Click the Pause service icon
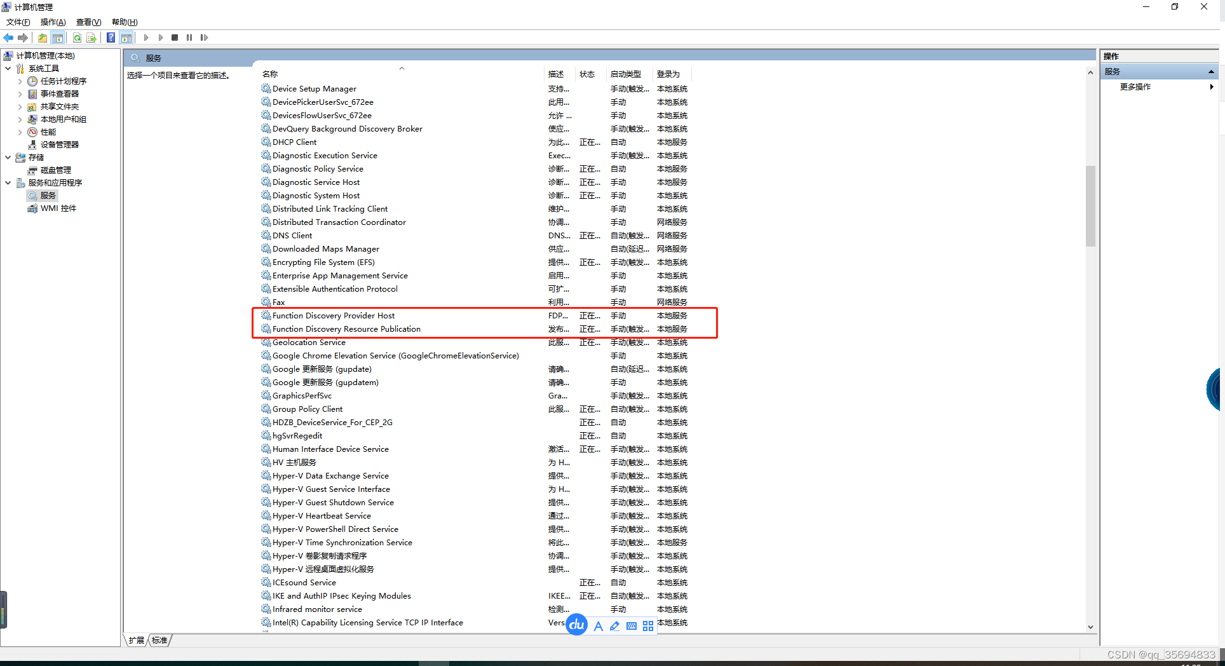This screenshot has width=1225, height=666. 189,37
